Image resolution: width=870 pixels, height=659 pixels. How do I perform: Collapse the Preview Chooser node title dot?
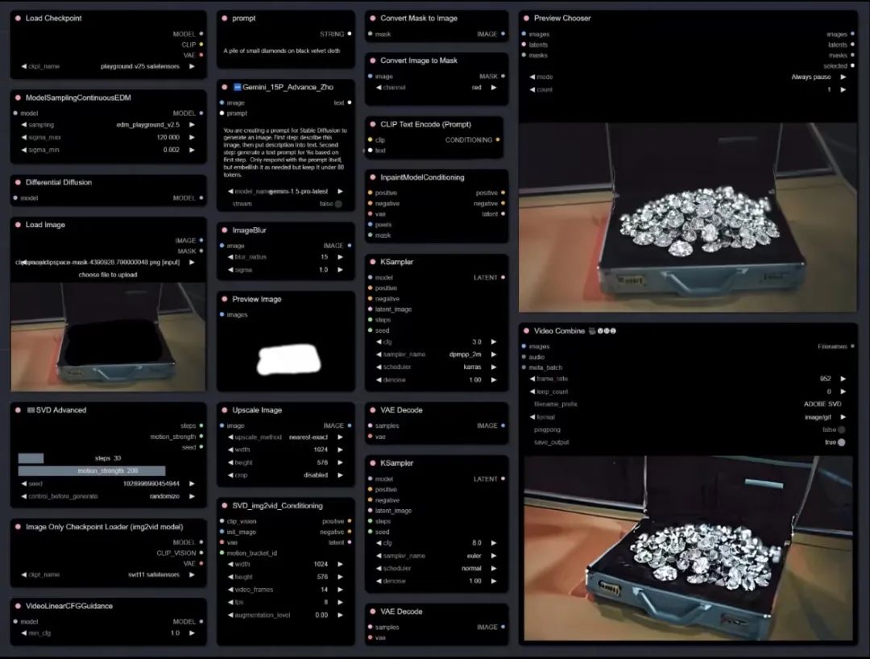[526, 19]
